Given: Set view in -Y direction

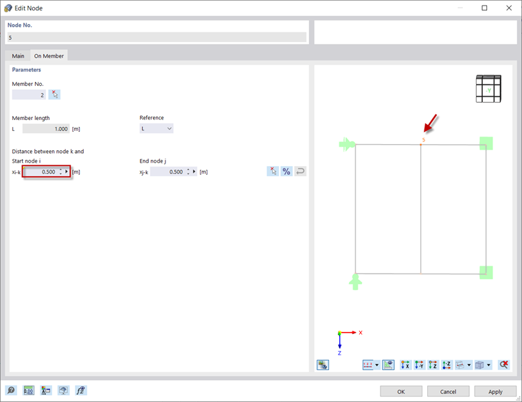Looking at the screenshot, I should [x=419, y=365].
